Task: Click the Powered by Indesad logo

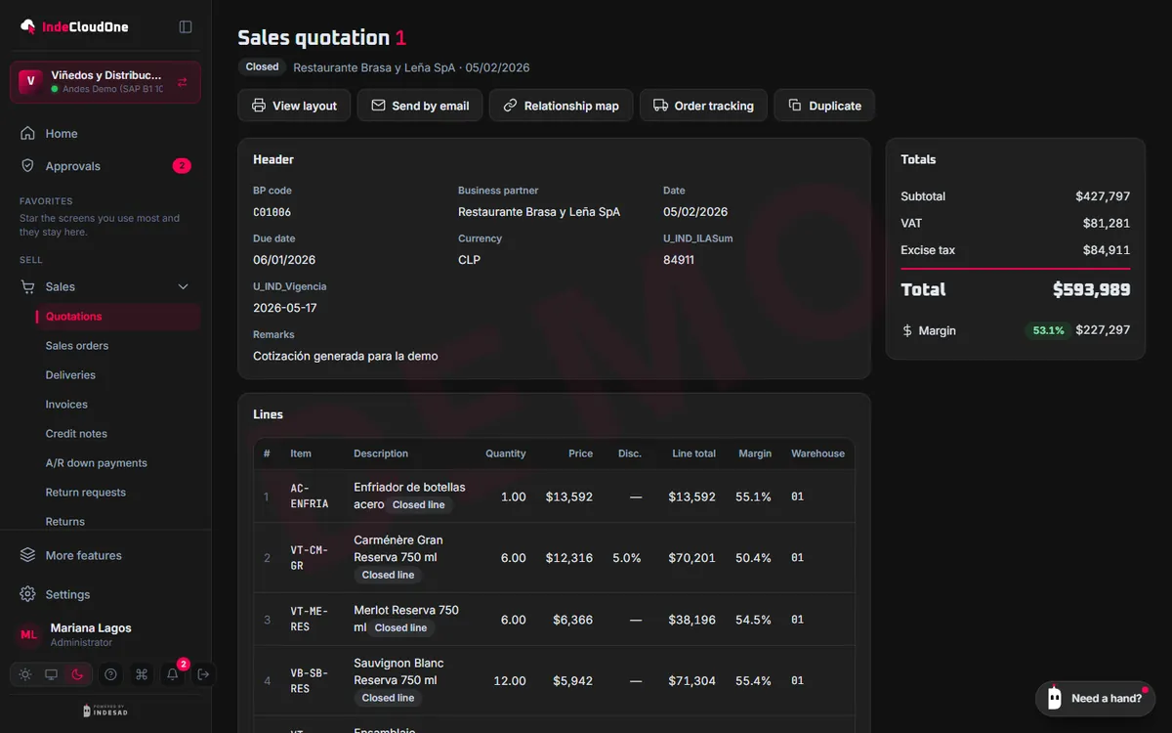Action: pos(105,711)
